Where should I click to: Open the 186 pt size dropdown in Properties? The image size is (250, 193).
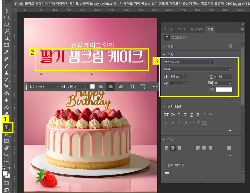coord(185,77)
